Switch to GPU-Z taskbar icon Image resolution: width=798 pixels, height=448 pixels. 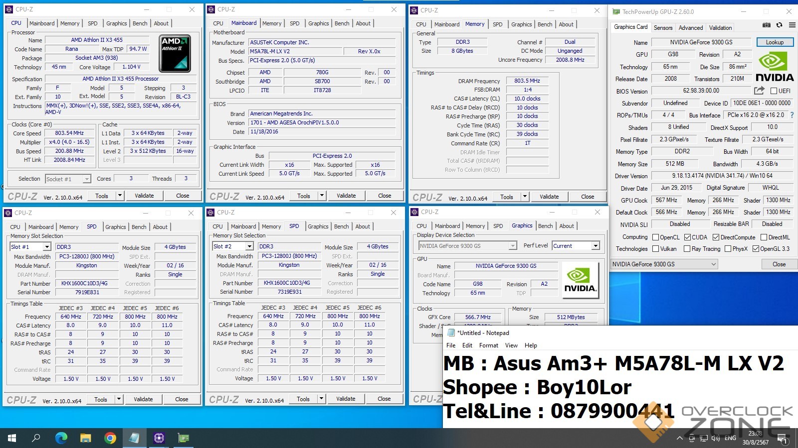(x=184, y=438)
